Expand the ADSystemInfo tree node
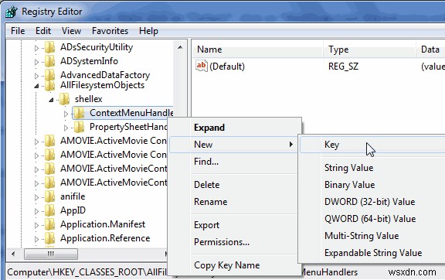 coord(36,62)
